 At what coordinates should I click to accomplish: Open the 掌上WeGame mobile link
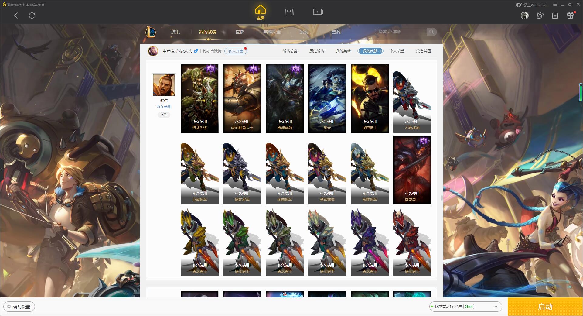531,5
